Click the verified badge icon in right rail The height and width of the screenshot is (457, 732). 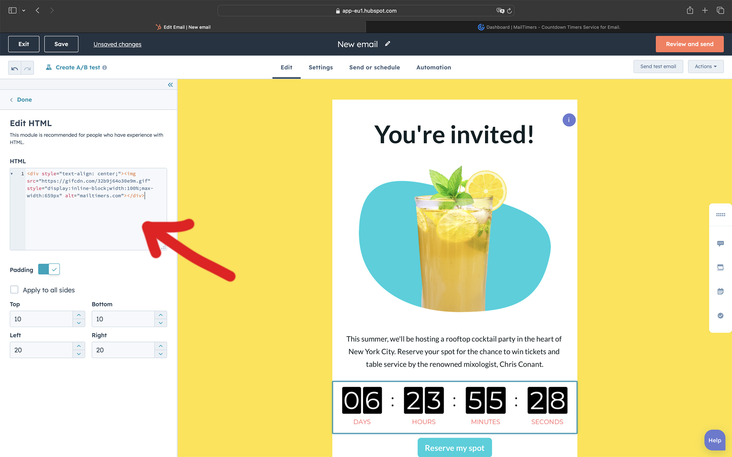[x=720, y=316]
